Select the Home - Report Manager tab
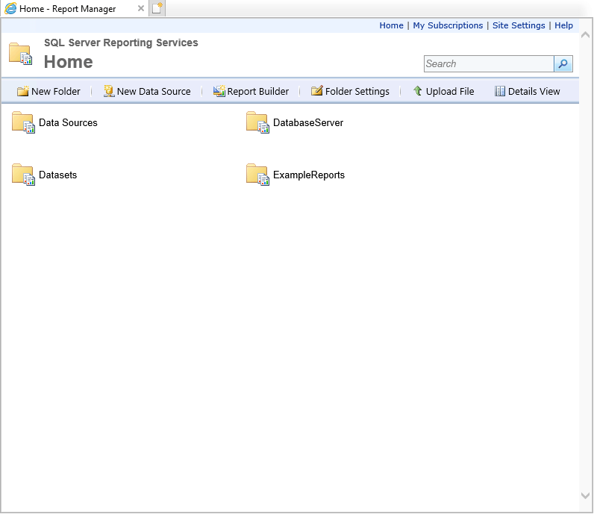Viewport: 594px width, 514px height. coord(67,9)
